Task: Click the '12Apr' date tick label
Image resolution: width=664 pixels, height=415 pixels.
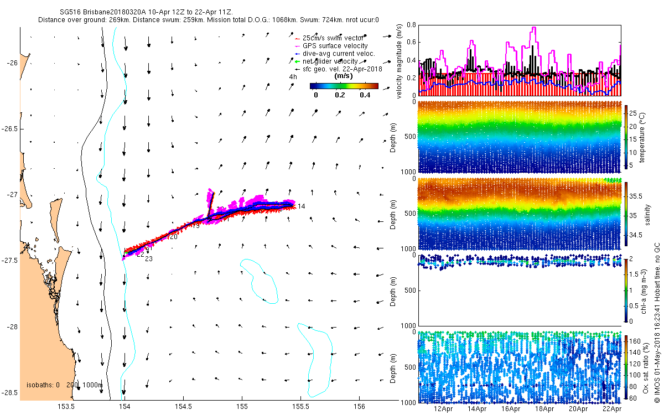Action: pyautogui.click(x=443, y=409)
